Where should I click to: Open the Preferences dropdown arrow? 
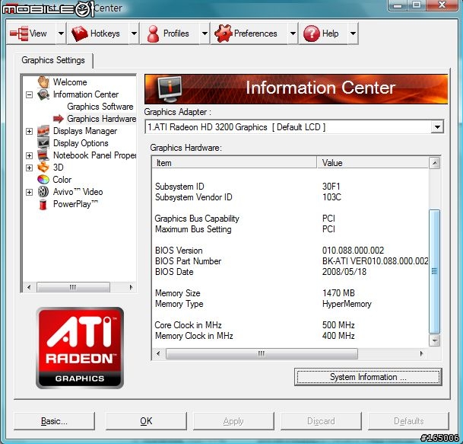click(x=293, y=34)
